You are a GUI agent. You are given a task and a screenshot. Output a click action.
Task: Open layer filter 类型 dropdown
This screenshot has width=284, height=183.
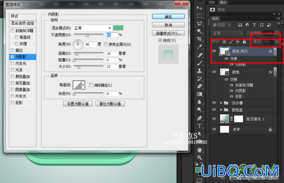[x=222, y=25]
